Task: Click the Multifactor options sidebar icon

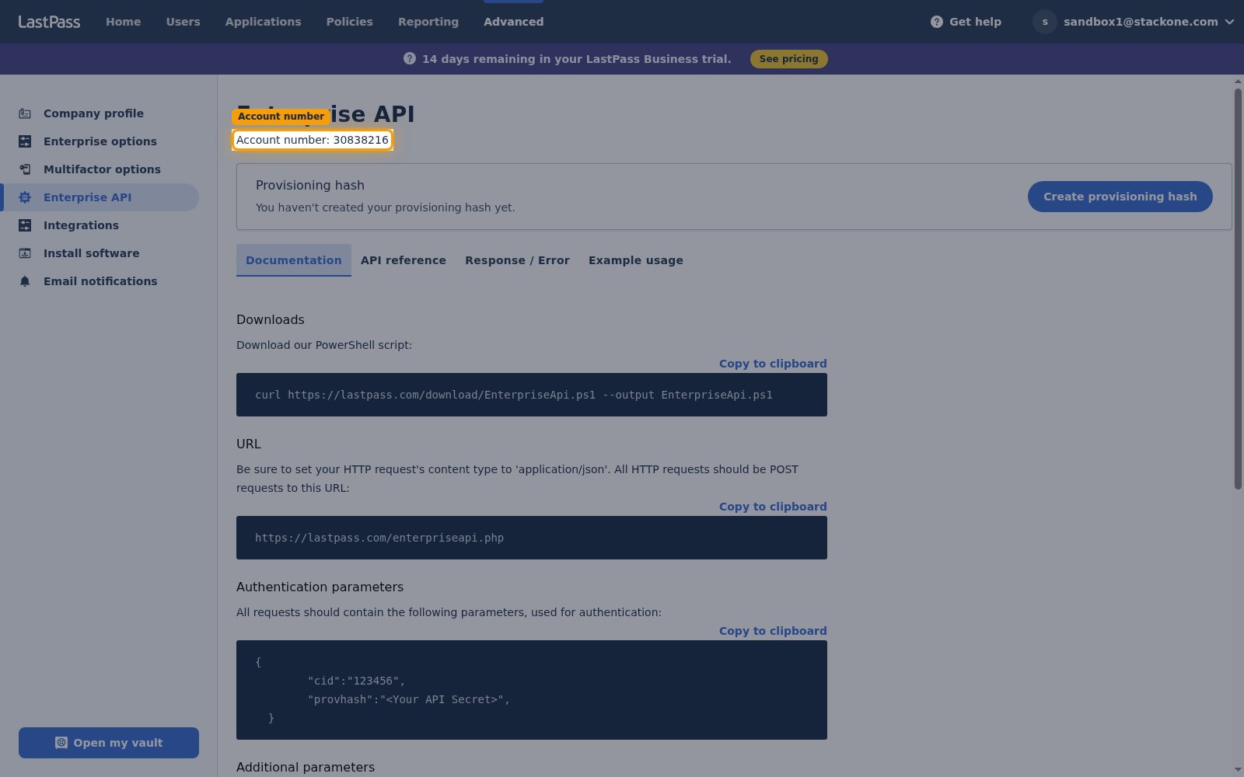Action: (x=25, y=169)
